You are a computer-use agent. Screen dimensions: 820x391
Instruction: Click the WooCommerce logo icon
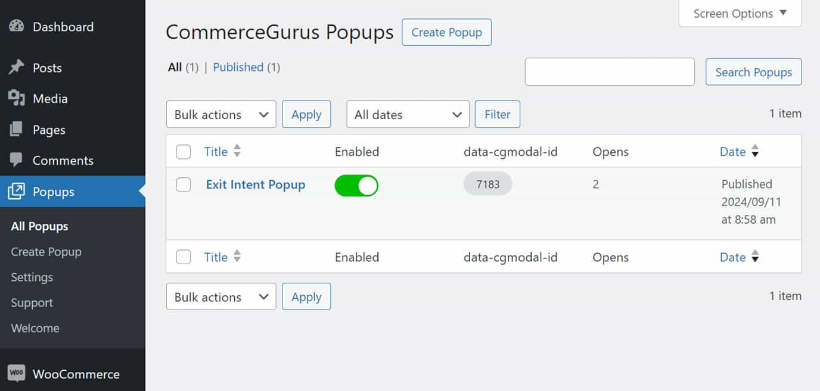coord(17,374)
